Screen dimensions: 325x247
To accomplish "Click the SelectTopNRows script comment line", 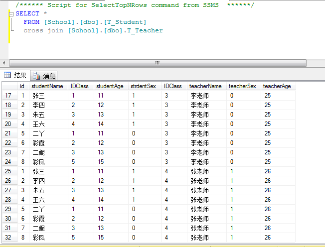I will pos(135,5).
